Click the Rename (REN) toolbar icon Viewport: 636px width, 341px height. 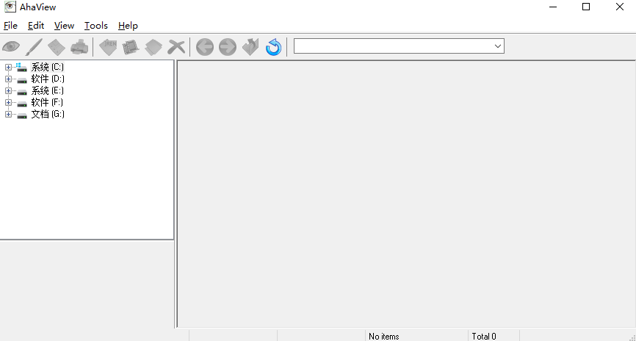(x=108, y=47)
